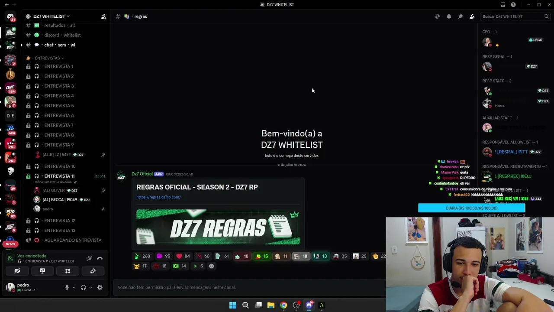The image size is (554, 312).
Task: Open notification settings bell icon
Action: [449, 16]
